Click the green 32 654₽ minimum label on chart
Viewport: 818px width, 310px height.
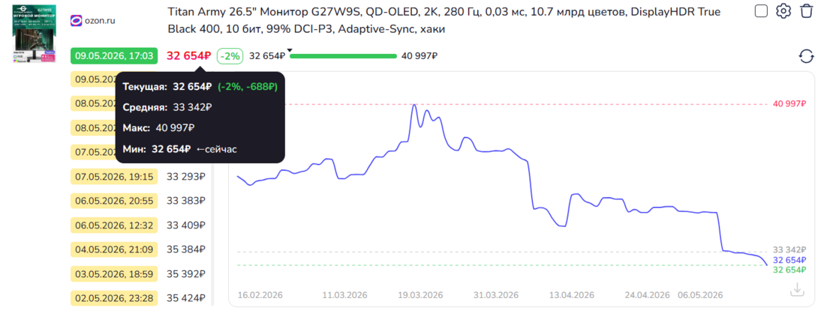click(789, 270)
